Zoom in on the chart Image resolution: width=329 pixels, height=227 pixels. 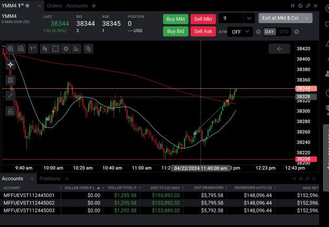[x=11, y=49]
